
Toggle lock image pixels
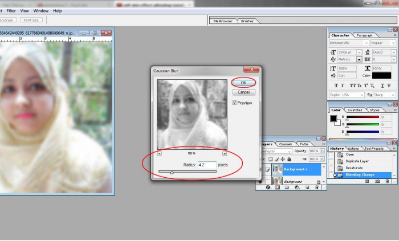coord(276,159)
